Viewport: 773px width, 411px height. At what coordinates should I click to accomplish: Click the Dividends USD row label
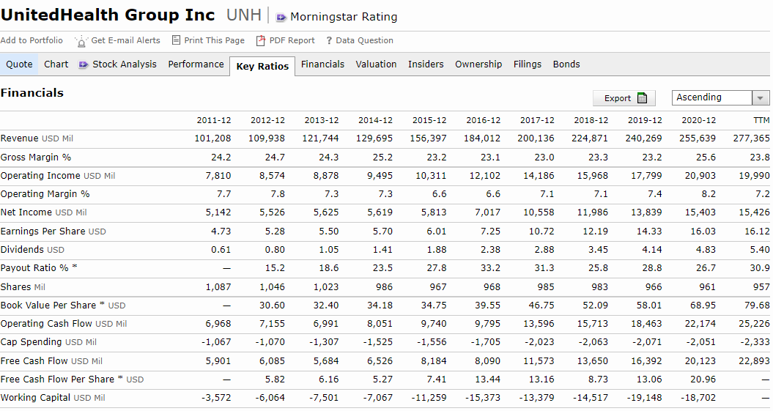32,249
